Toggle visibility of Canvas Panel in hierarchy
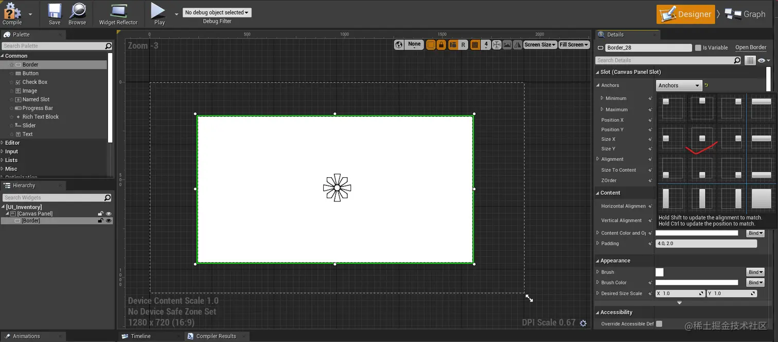This screenshot has width=778, height=342. (x=109, y=213)
